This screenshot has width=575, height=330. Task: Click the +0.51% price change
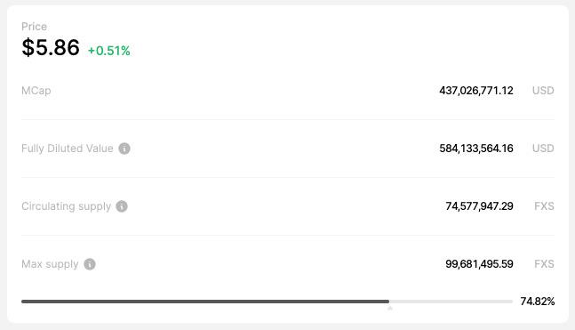click(x=109, y=51)
